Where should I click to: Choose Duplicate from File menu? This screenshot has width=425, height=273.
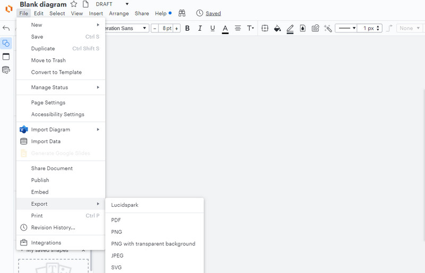[61, 49]
